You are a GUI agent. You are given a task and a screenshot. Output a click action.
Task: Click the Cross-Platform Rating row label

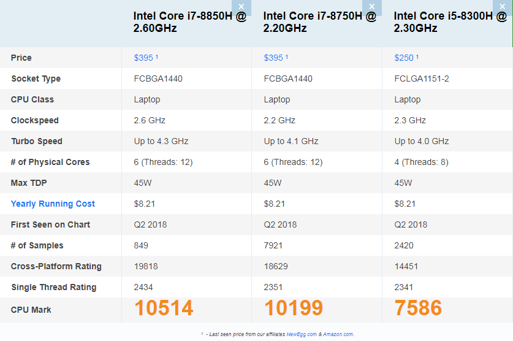[x=56, y=266]
